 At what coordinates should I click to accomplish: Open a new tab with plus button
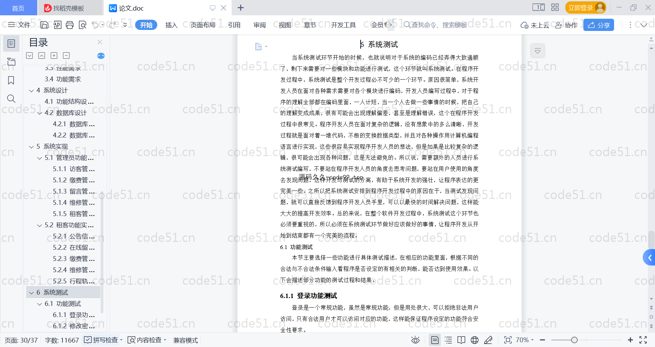coord(241,8)
